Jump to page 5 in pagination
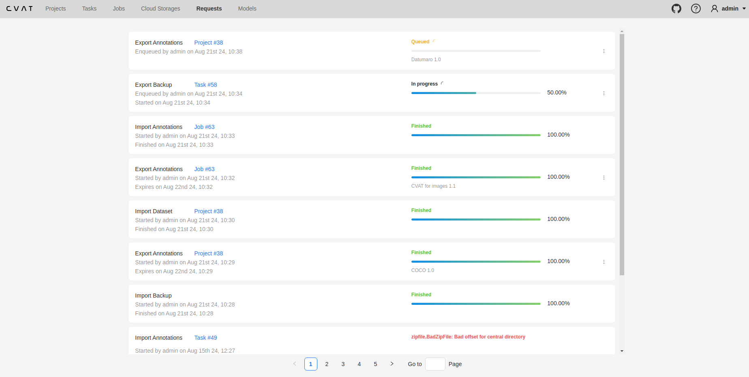 coord(375,364)
